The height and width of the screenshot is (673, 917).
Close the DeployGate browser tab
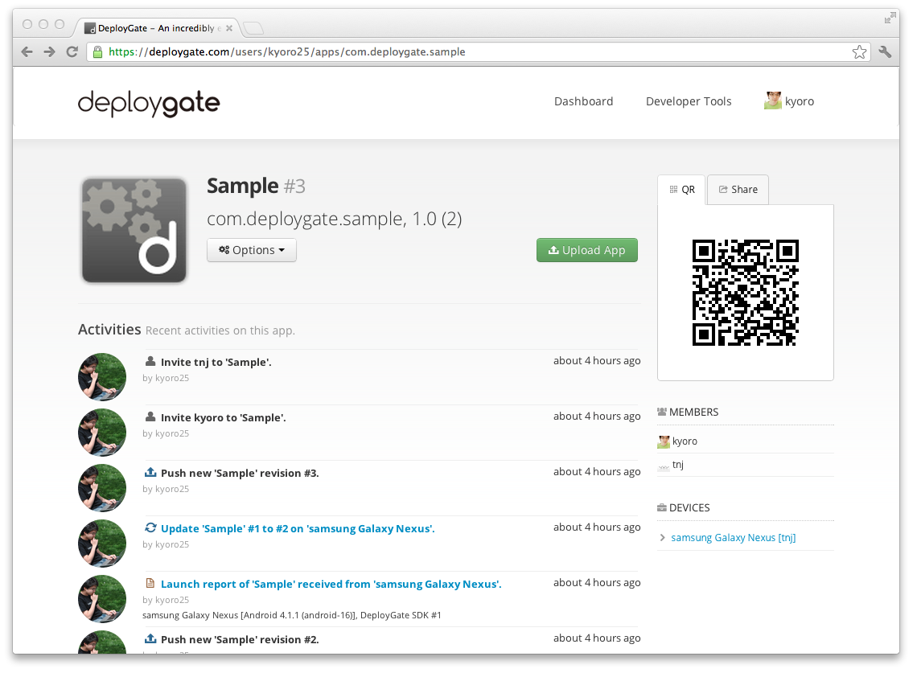[229, 28]
